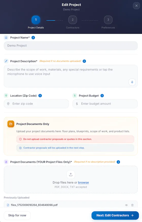142x222 pixels.
Task: Click the Project Description info icon
Action: click(x=84, y=61)
